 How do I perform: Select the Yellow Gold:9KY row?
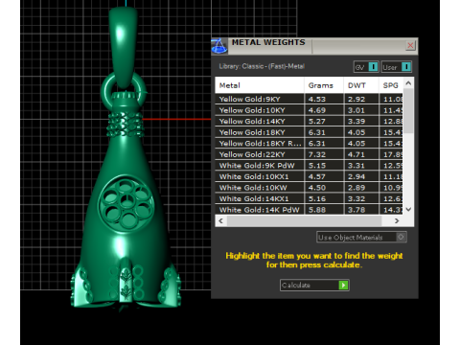(309, 99)
